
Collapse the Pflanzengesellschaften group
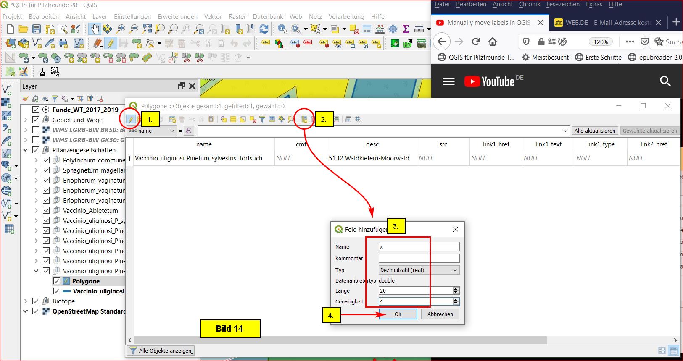click(26, 150)
